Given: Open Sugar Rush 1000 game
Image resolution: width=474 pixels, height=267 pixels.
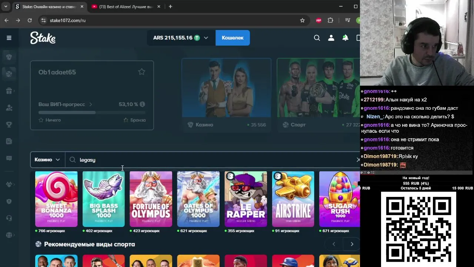Looking at the screenshot, I should click(x=340, y=199).
